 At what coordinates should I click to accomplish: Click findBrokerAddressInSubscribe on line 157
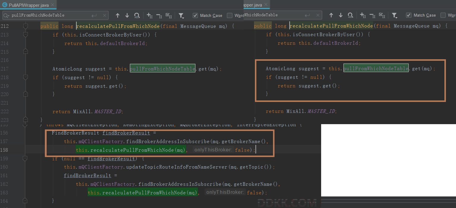pyautogui.click(x=168, y=142)
